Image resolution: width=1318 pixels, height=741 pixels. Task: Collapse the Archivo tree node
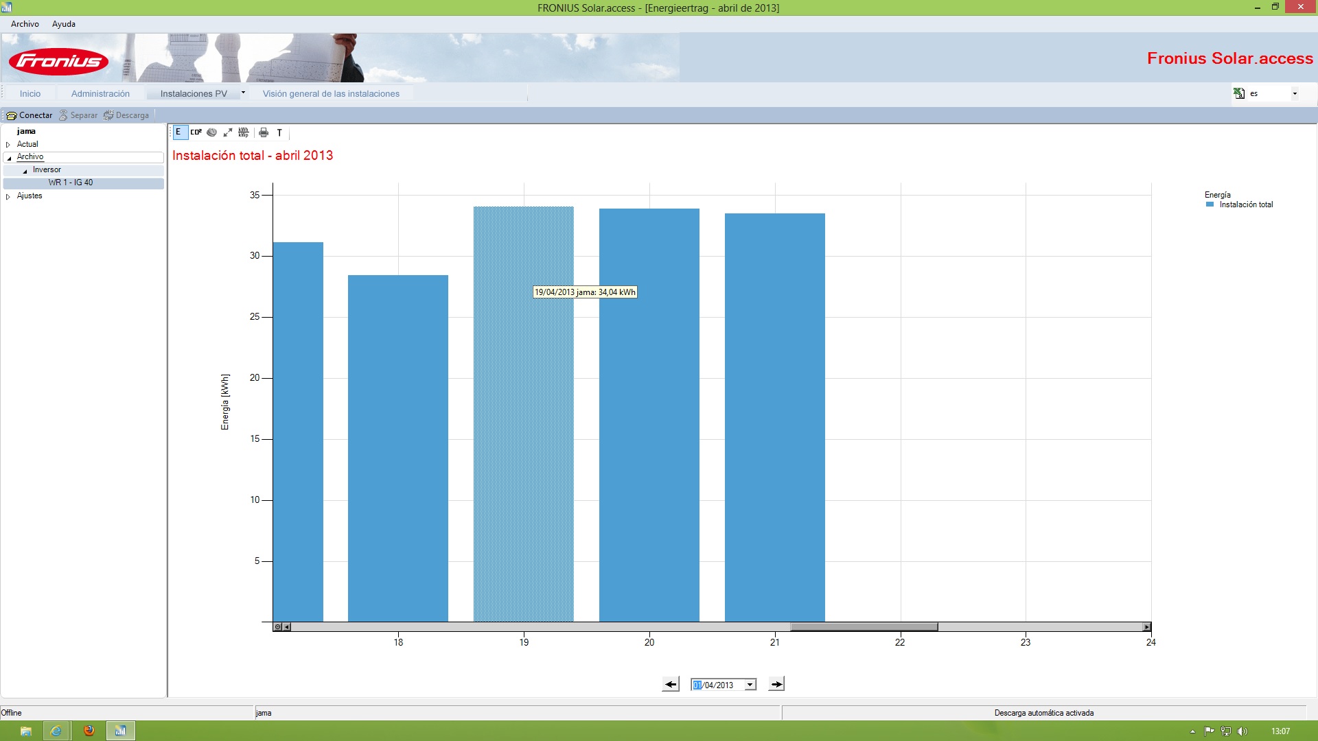click(9, 158)
